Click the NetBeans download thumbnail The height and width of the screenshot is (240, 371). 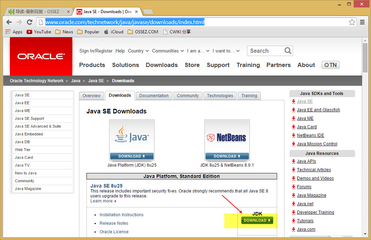tap(227, 140)
